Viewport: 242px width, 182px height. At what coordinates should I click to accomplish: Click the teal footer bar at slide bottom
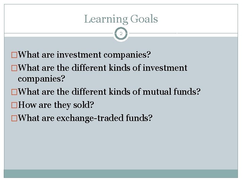pyautogui.click(x=121, y=173)
